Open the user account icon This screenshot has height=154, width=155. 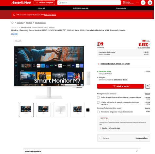(x=143, y=3)
